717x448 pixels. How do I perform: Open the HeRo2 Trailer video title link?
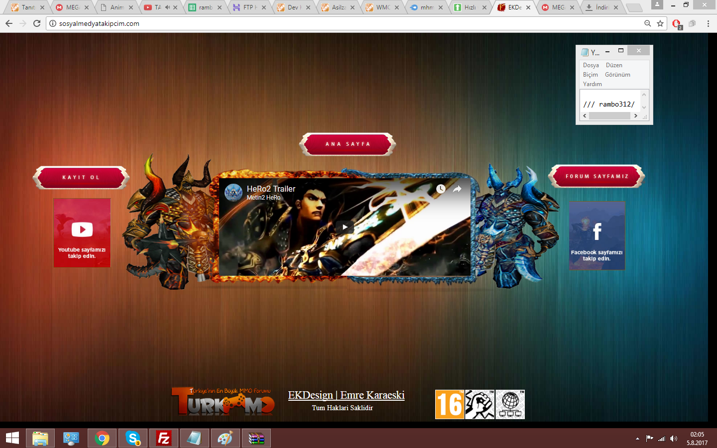[x=271, y=189]
